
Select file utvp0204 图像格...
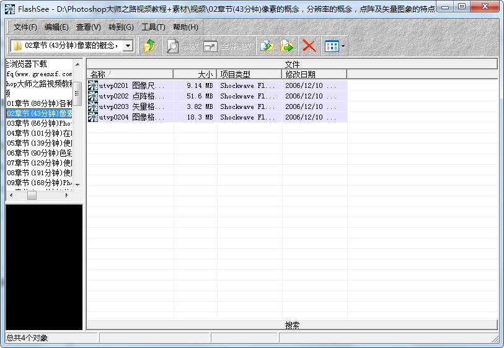tap(132, 117)
